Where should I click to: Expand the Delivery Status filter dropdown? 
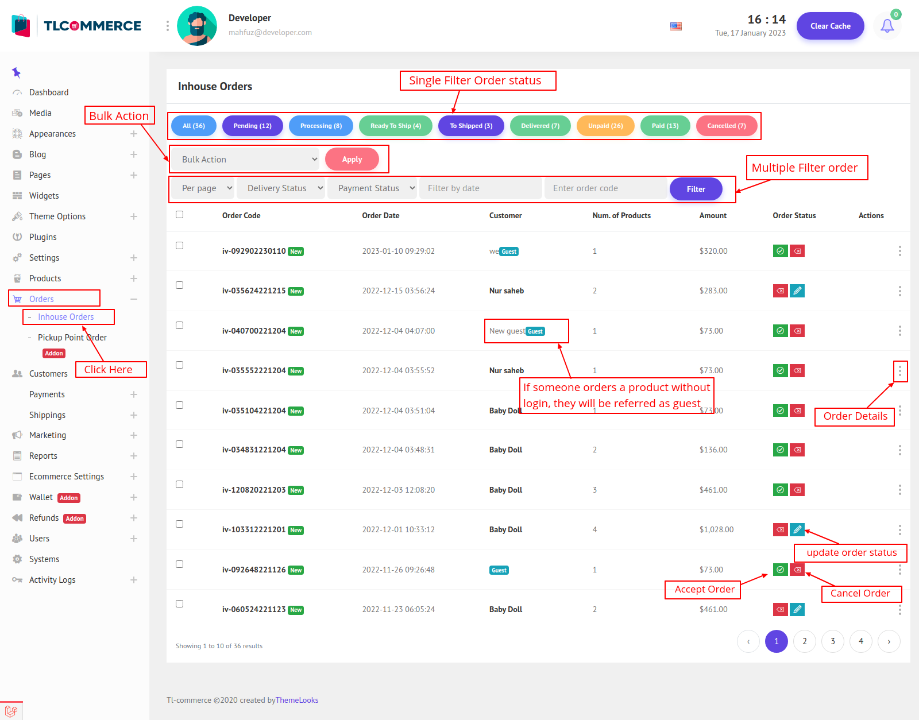(x=281, y=188)
